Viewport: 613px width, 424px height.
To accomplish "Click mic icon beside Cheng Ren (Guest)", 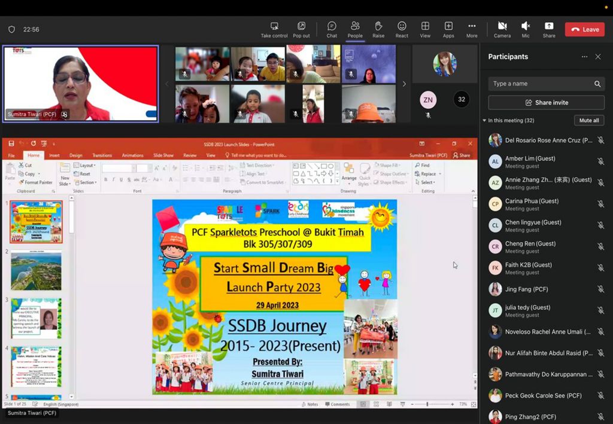I will 600,247.
